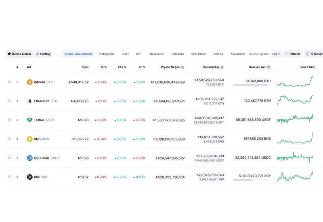Open the İzleme Listesi watchlist button
323x222 pixels.
tap(19, 54)
